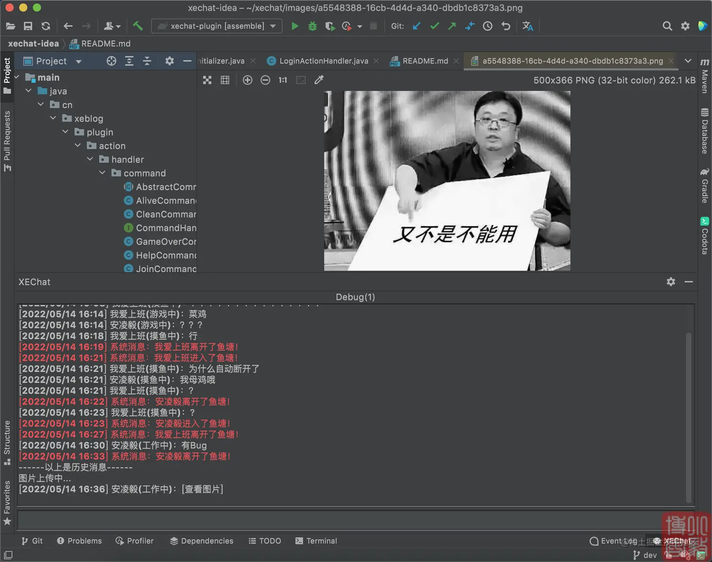The height and width of the screenshot is (562, 712).
Task: Open Pull Requests side panel
Action: [7, 141]
